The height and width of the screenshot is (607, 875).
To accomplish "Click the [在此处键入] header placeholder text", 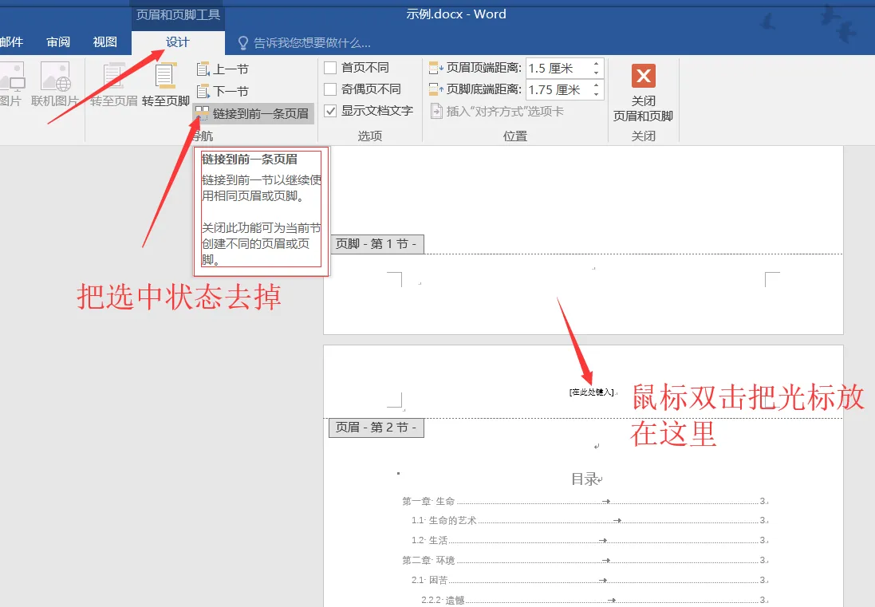I will click(x=591, y=392).
